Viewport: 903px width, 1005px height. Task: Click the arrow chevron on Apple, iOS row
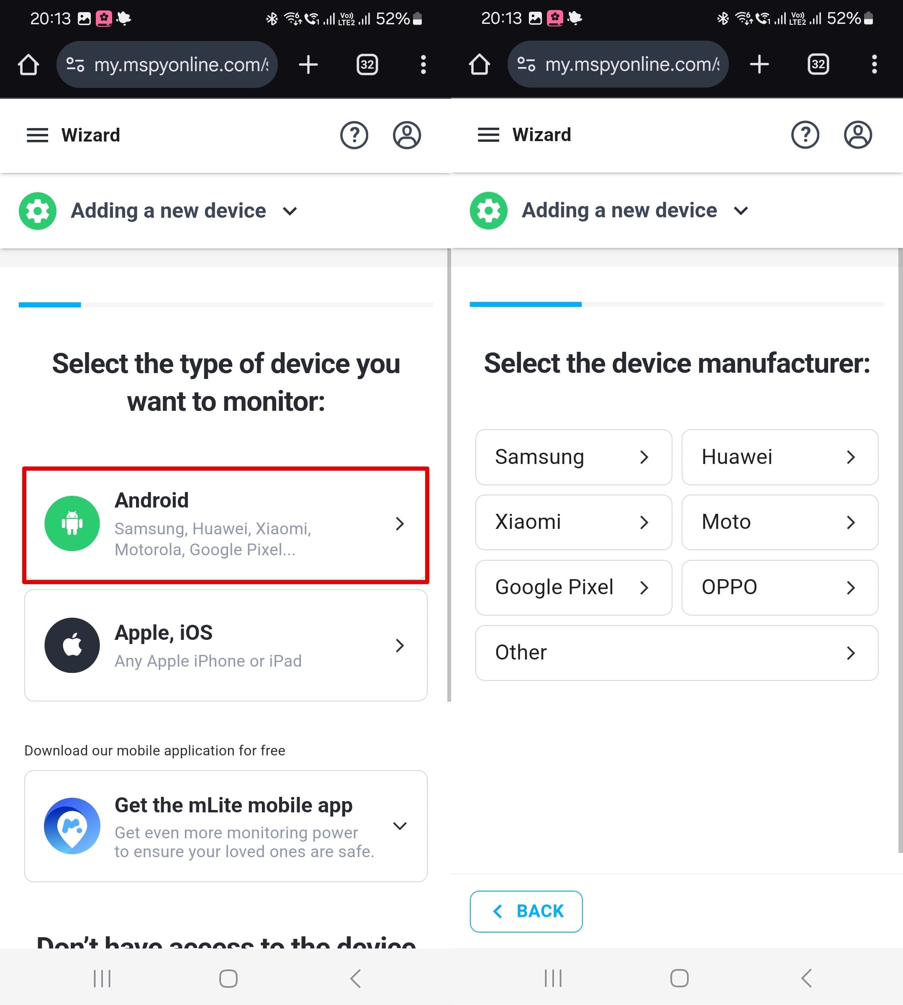pos(400,645)
